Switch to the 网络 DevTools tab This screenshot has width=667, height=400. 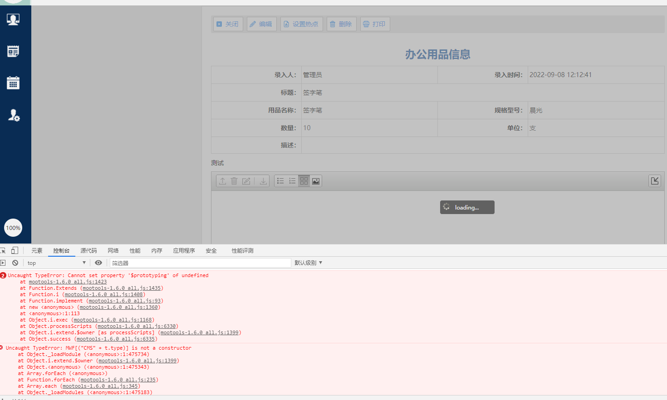tap(113, 250)
